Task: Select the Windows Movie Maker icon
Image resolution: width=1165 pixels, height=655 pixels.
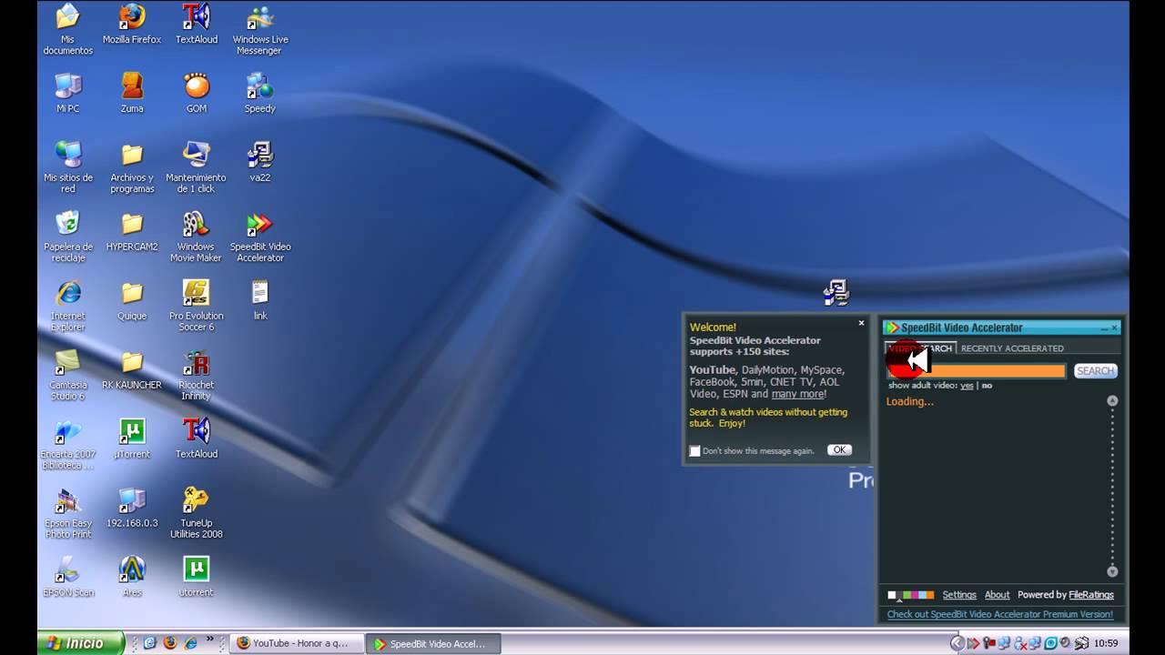Action: point(197,236)
